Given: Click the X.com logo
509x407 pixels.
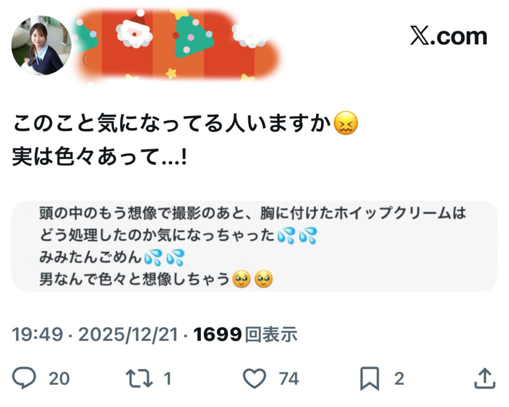Looking at the screenshot, I should pyautogui.click(x=449, y=36).
